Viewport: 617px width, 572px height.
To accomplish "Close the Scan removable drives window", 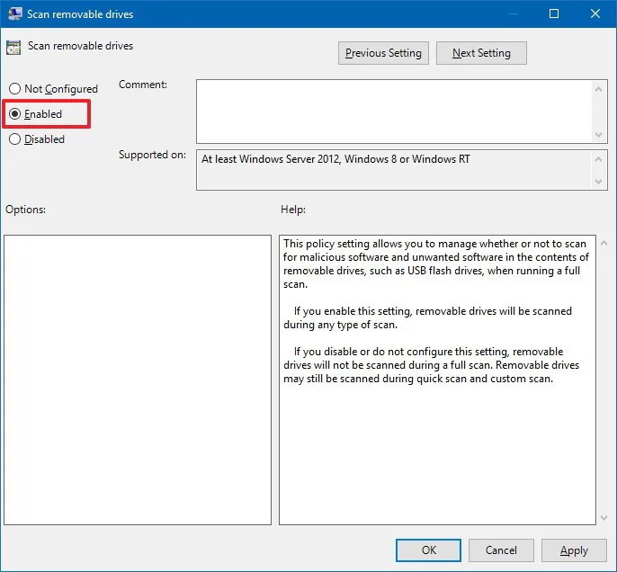I will (595, 13).
